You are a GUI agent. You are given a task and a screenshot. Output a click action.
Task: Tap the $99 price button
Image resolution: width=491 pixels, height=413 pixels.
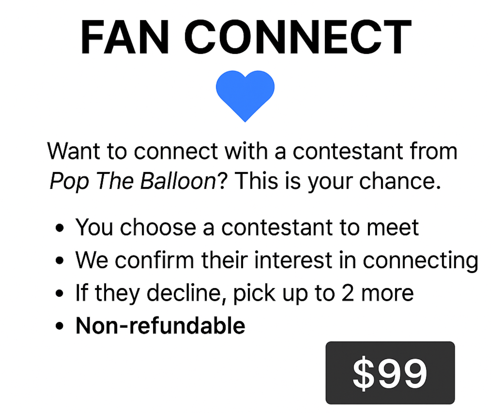click(x=390, y=373)
